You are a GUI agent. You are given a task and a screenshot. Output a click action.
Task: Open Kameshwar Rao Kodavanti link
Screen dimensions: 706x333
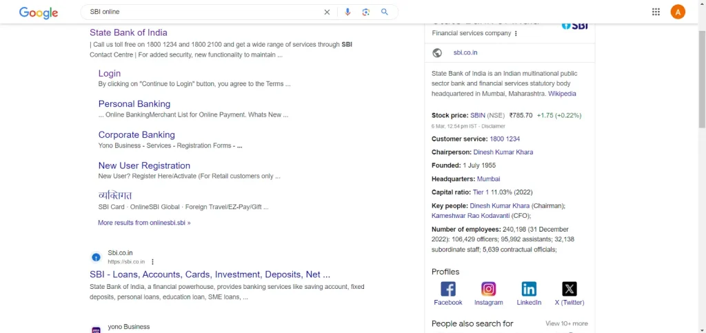click(x=470, y=216)
